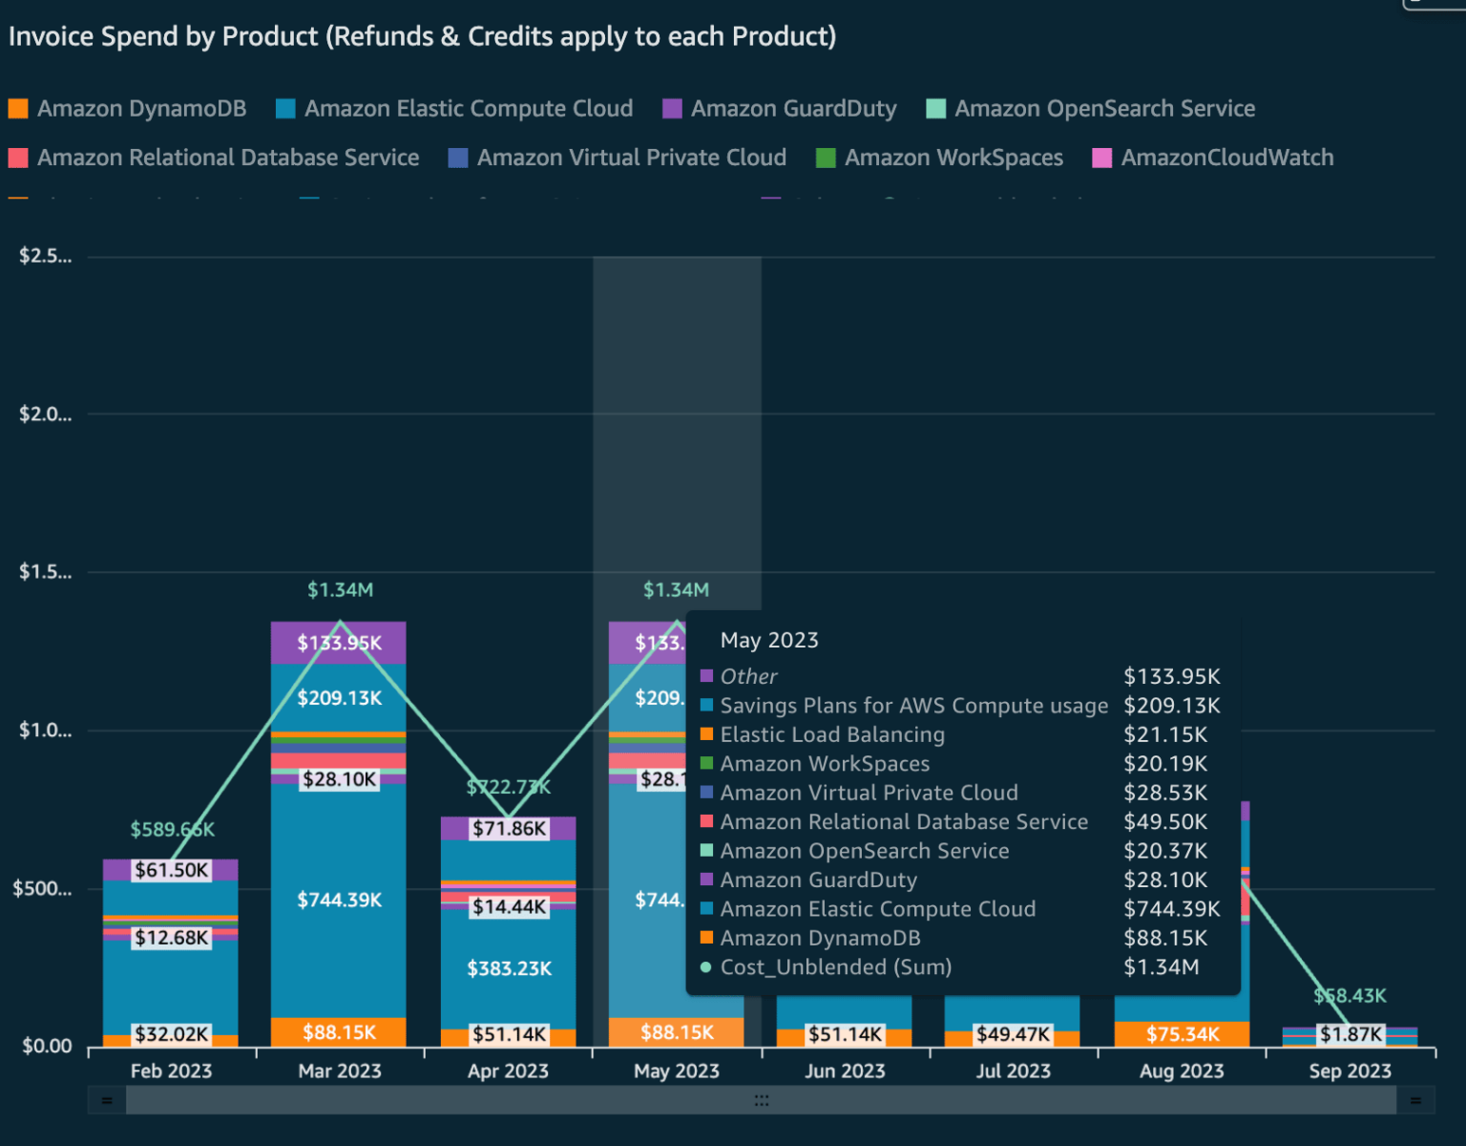Expand the Other category in the May 2023 tooltip
1466x1146 pixels.
(749, 675)
